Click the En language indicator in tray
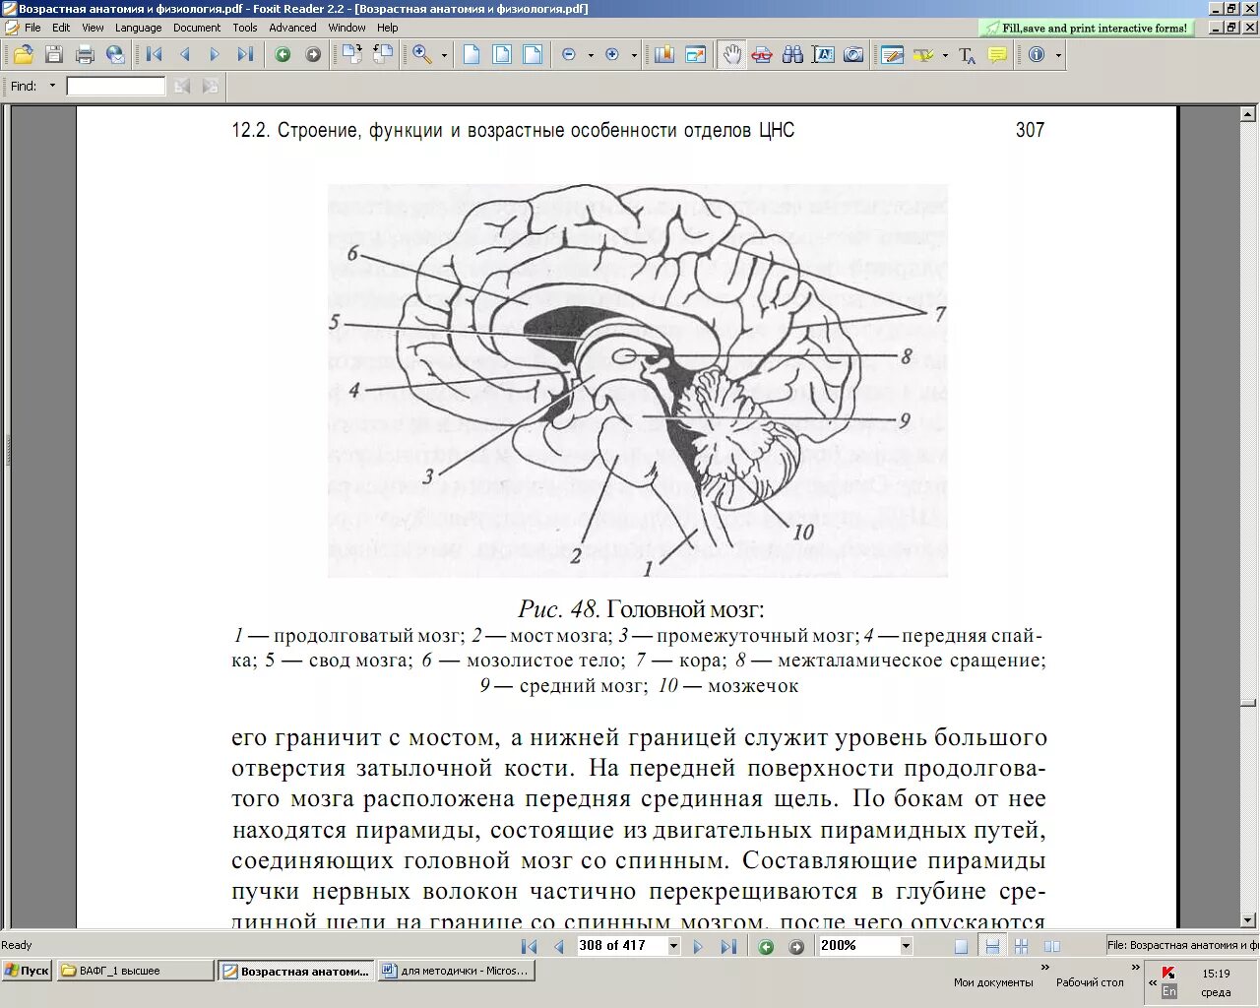1260x1008 pixels. click(1169, 991)
